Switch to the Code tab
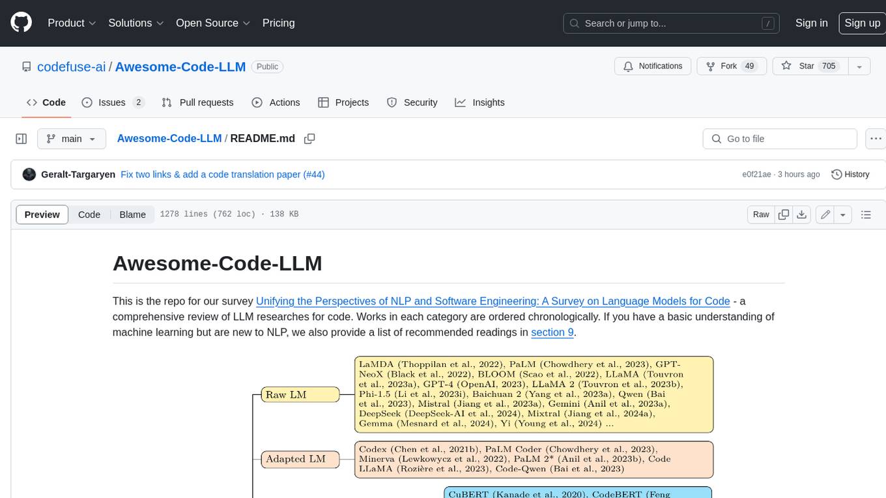 click(x=46, y=102)
